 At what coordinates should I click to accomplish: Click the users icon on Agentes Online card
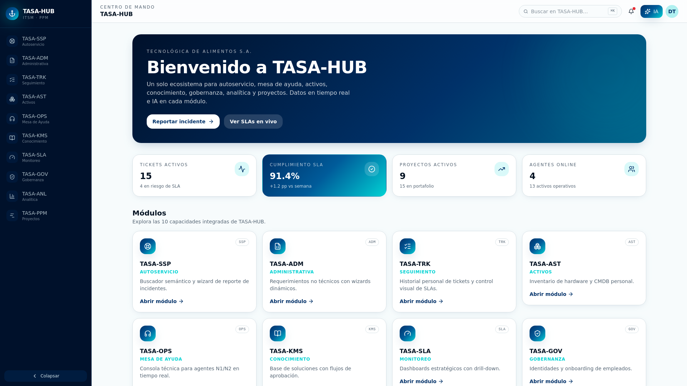pyautogui.click(x=632, y=169)
